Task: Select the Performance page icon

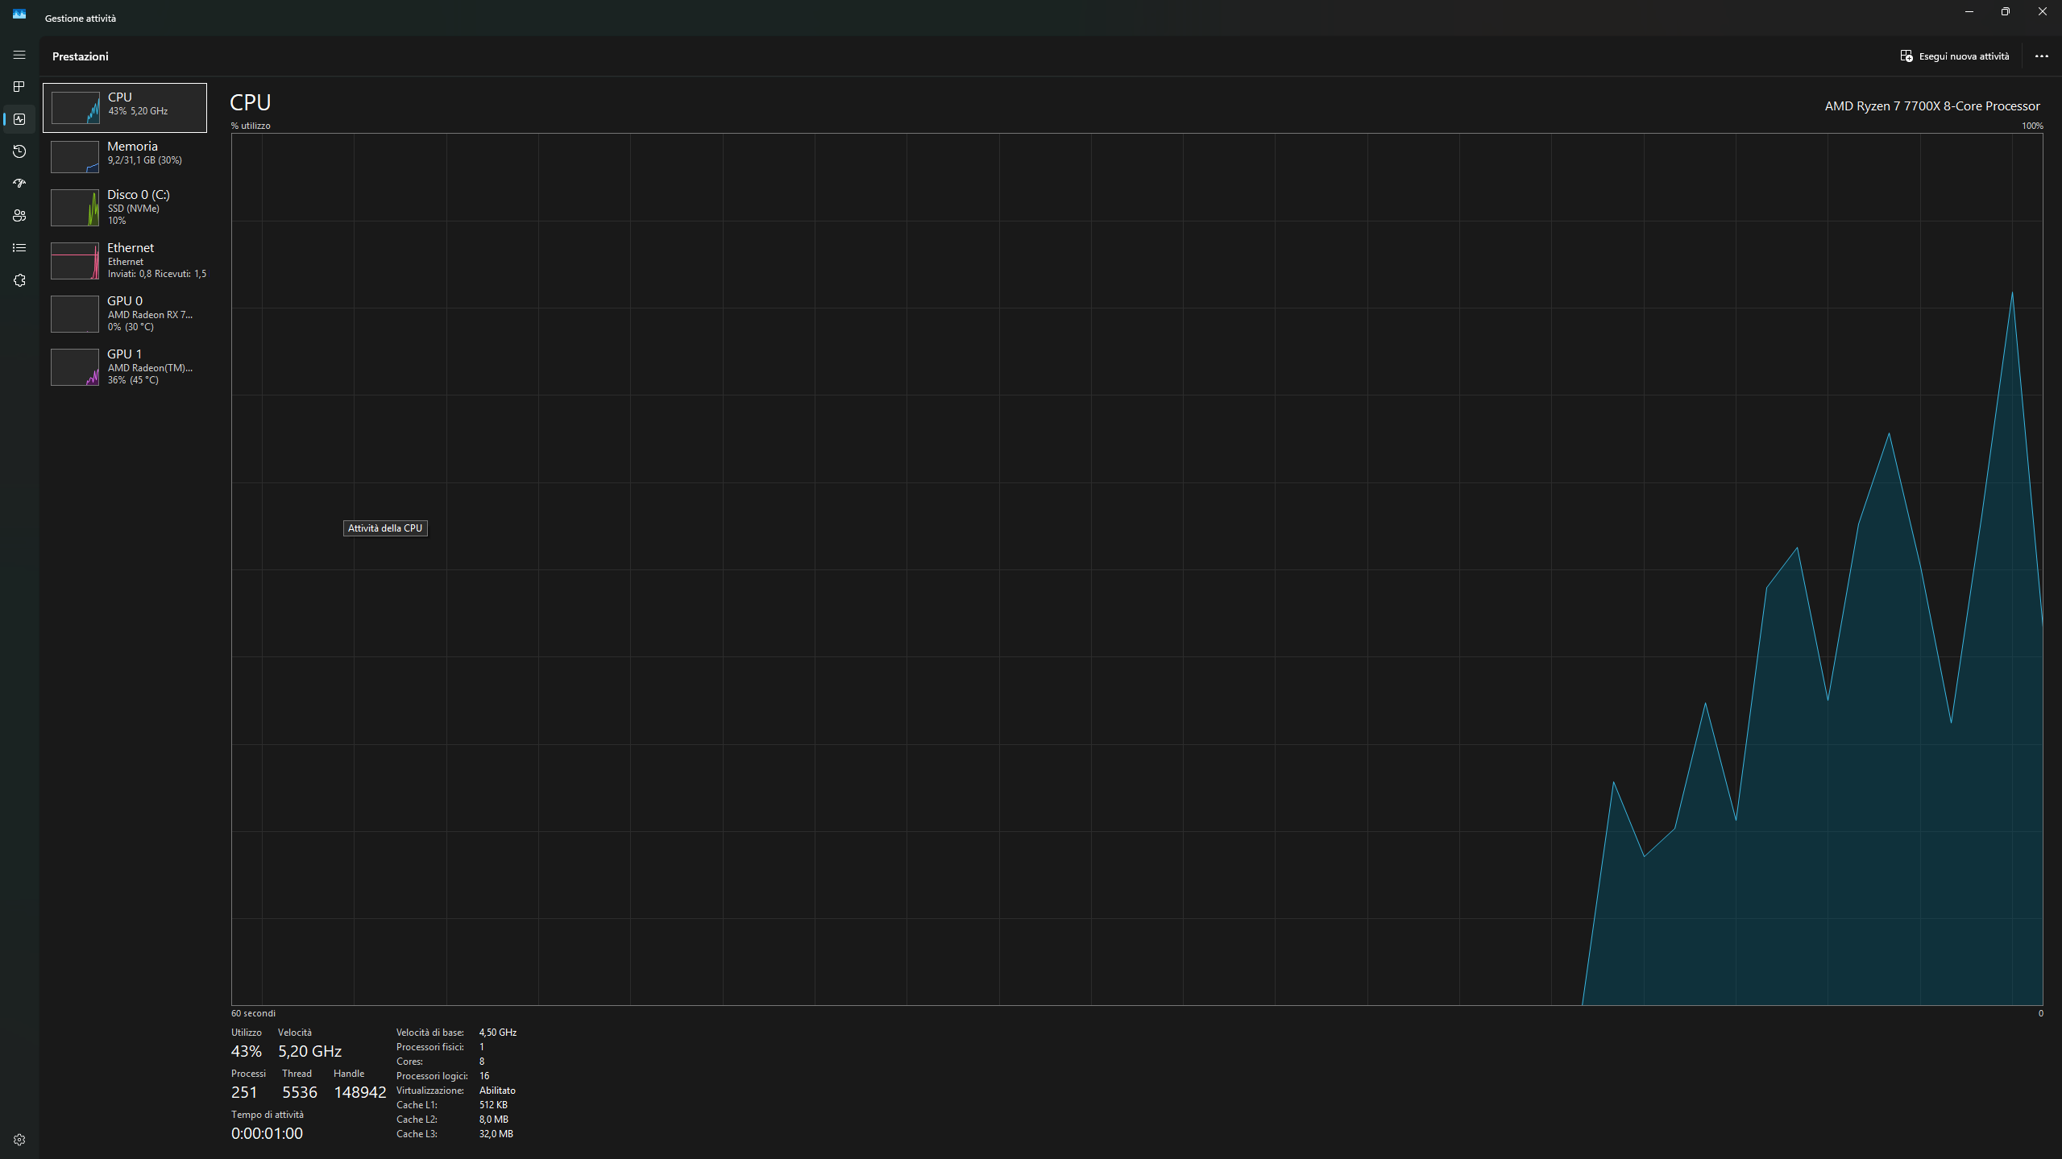Action: (x=19, y=119)
